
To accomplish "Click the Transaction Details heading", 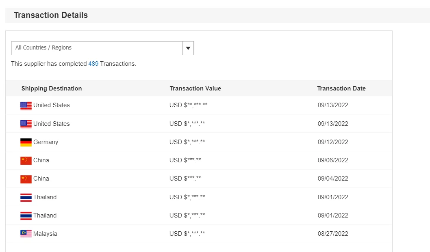I will pyautogui.click(x=51, y=15).
